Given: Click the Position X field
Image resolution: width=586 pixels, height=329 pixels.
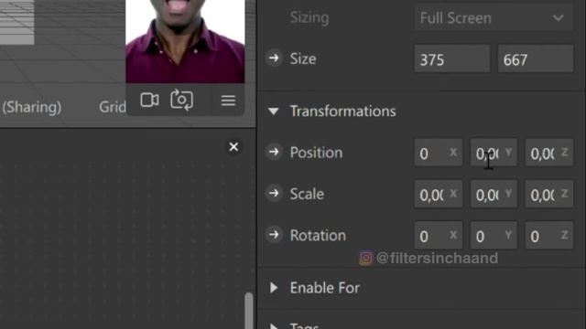Looking at the screenshot, I should click(x=438, y=153).
